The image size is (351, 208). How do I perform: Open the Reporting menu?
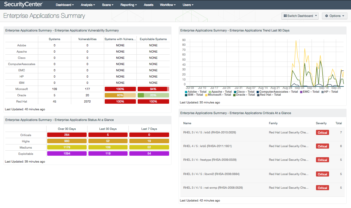click(x=128, y=5)
